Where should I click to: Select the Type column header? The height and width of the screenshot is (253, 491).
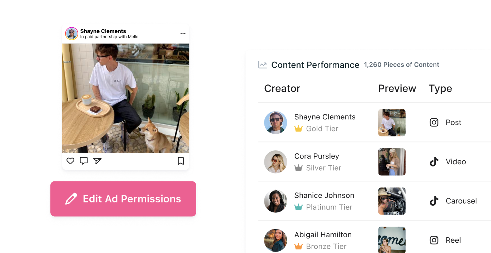click(x=440, y=88)
